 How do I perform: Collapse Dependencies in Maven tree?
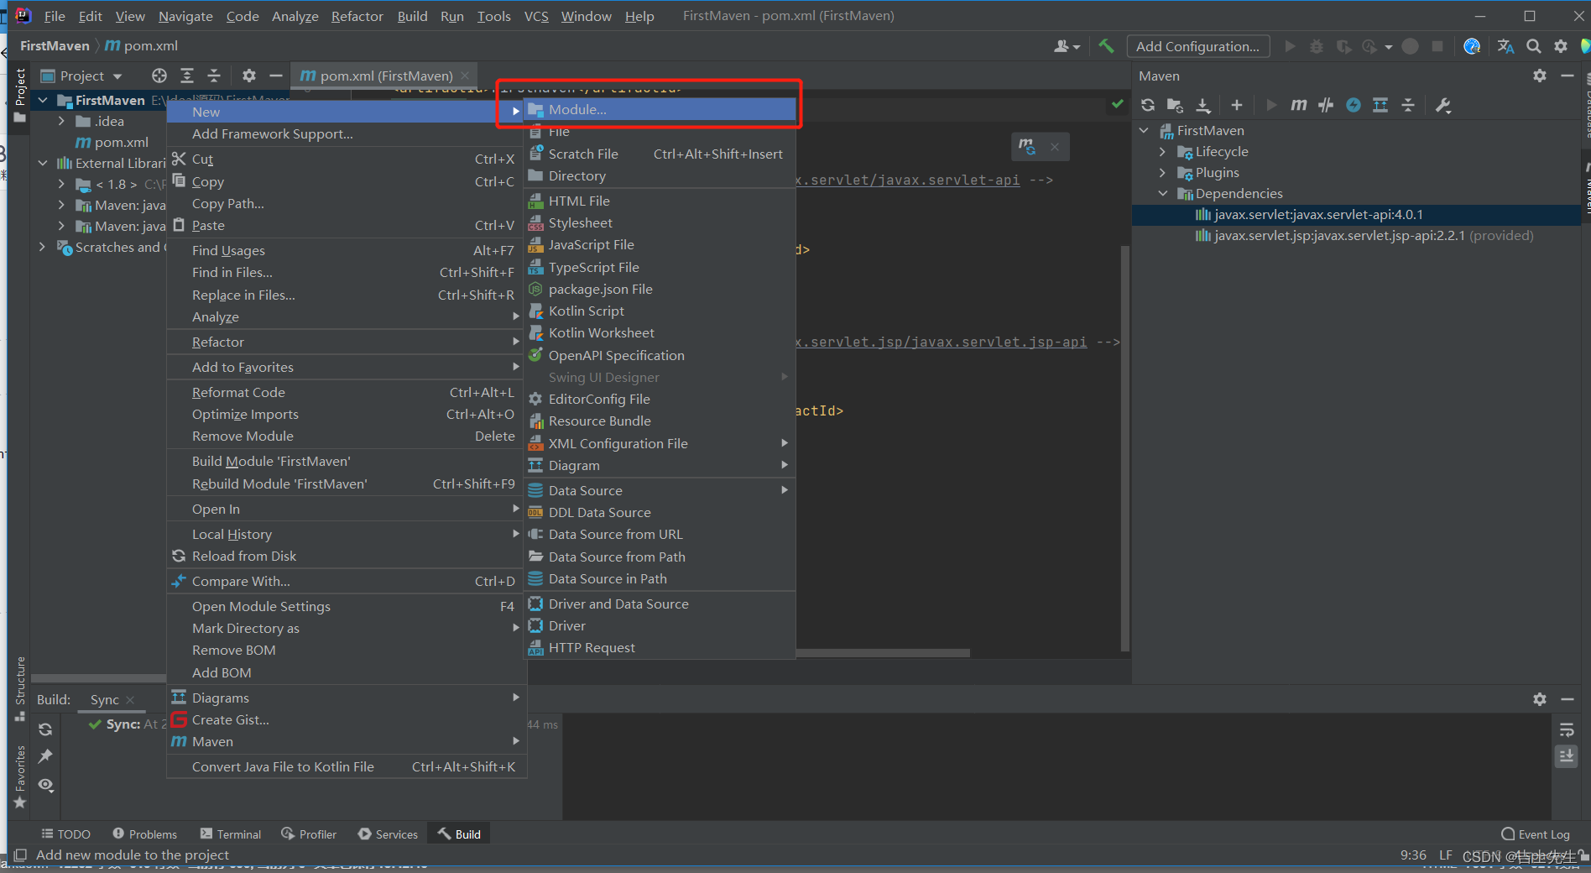coord(1162,193)
